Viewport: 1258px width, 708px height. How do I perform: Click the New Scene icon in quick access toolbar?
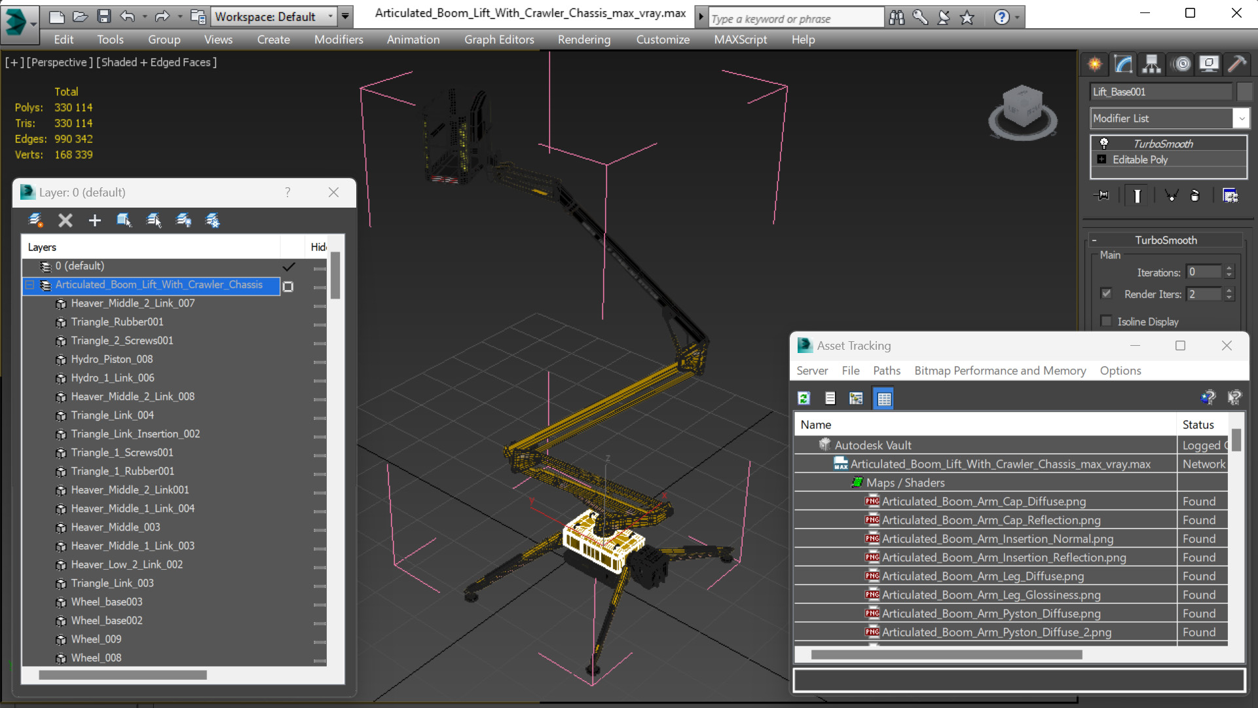[57, 16]
